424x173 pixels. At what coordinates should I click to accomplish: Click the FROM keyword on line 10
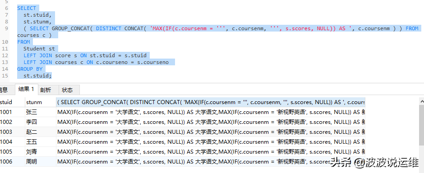tap(23, 42)
